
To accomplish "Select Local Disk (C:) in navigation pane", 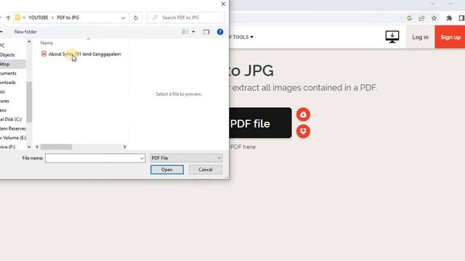I will tap(11, 119).
